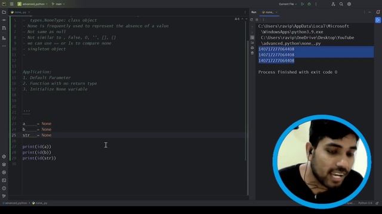Open Run panel toolbar more options
The height and width of the screenshot is (214, 382).
tap(263, 20)
